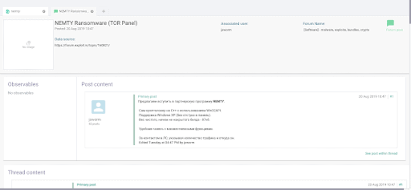The image size is (411, 190).
Task: Click the green chat icon on Ransomware tab
Action: (56, 11)
